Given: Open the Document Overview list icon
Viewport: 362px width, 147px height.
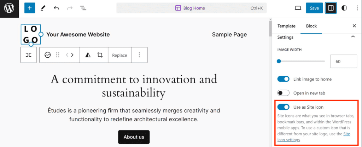Looking at the screenshot, I should click(x=83, y=8).
